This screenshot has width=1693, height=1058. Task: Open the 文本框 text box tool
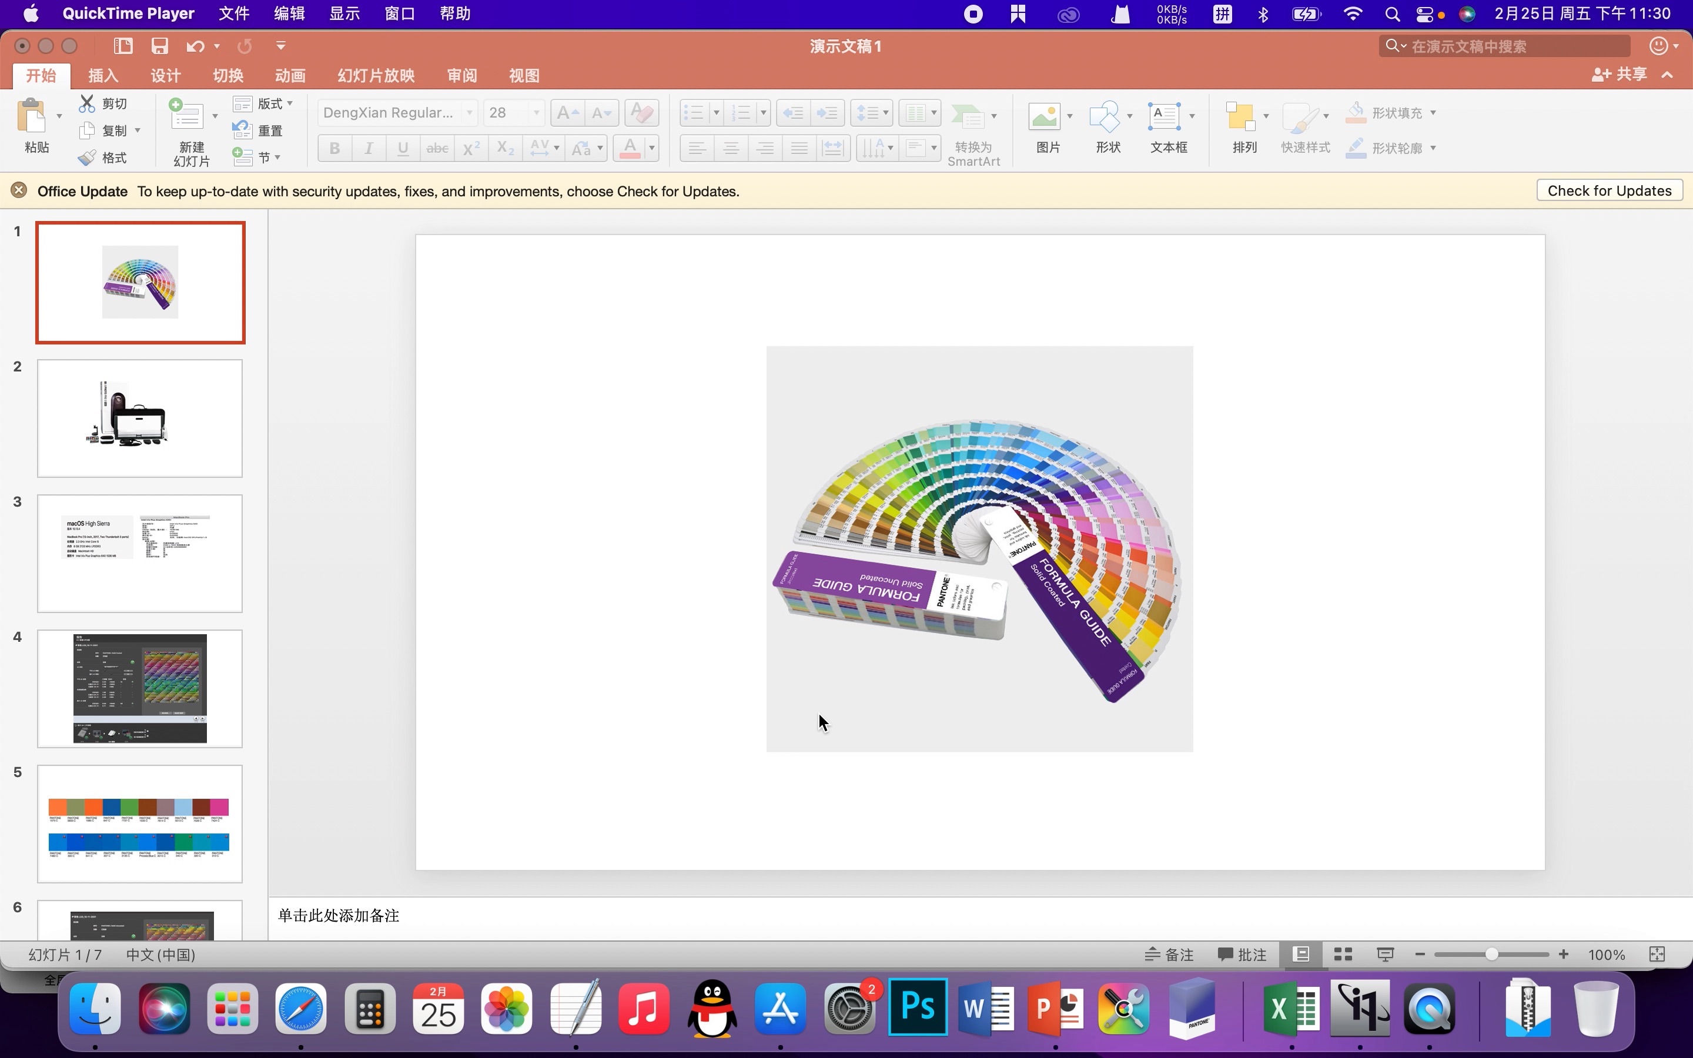point(1163,117)
